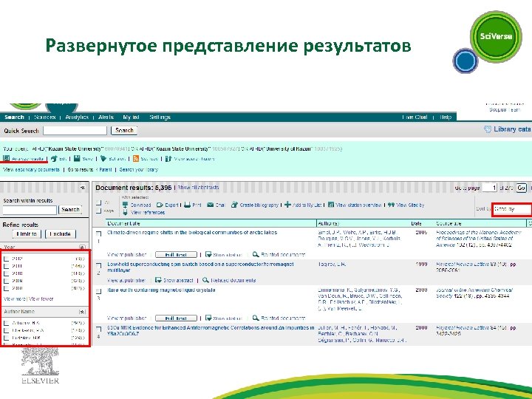532x399 pixels.
Task: Check the second year filter checkbox
Action: [6, 266]
